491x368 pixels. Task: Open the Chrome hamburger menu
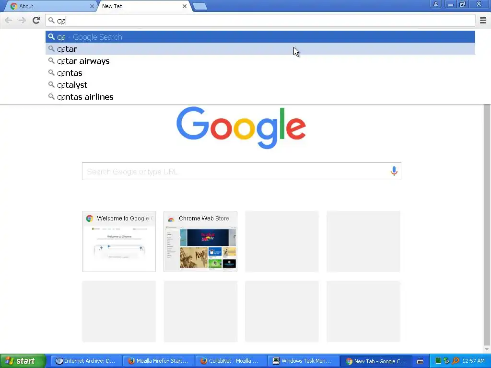(x=483, y=21)
